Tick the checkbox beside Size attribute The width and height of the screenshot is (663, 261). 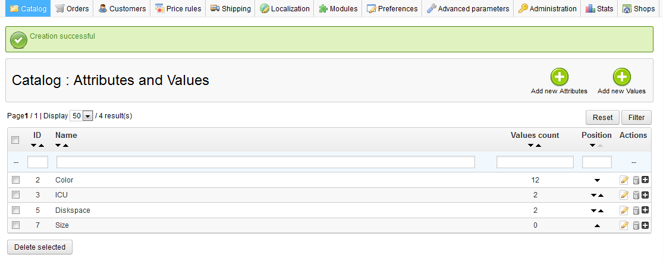coord(16,225)
